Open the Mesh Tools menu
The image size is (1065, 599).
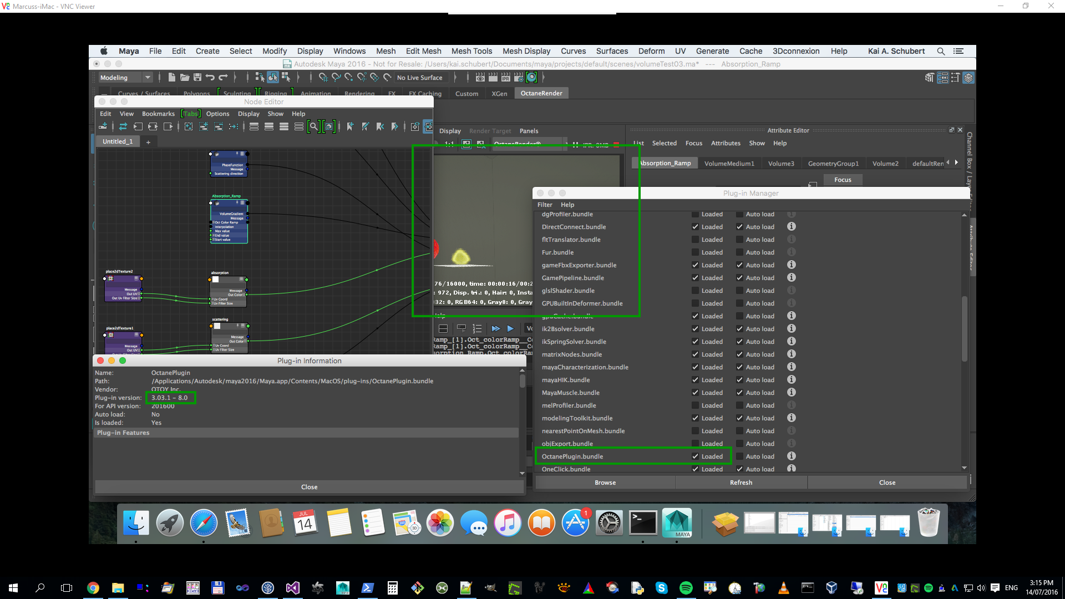[471, 51]
